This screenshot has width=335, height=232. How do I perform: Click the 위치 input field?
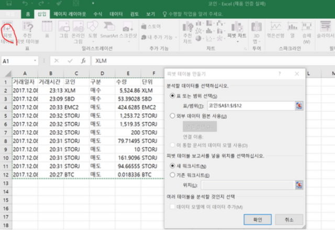pyautogui.click(x=248, y=185)
